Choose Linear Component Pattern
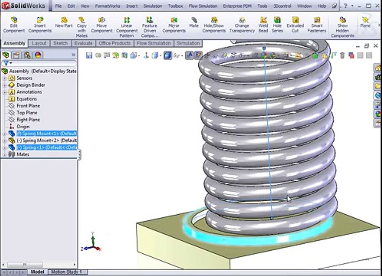382x276 pixels. pos(127,27)
